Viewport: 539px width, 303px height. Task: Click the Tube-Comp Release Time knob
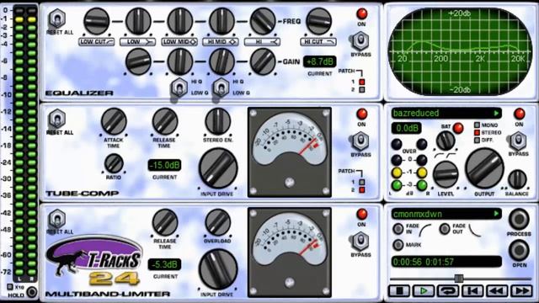point(165,121)
